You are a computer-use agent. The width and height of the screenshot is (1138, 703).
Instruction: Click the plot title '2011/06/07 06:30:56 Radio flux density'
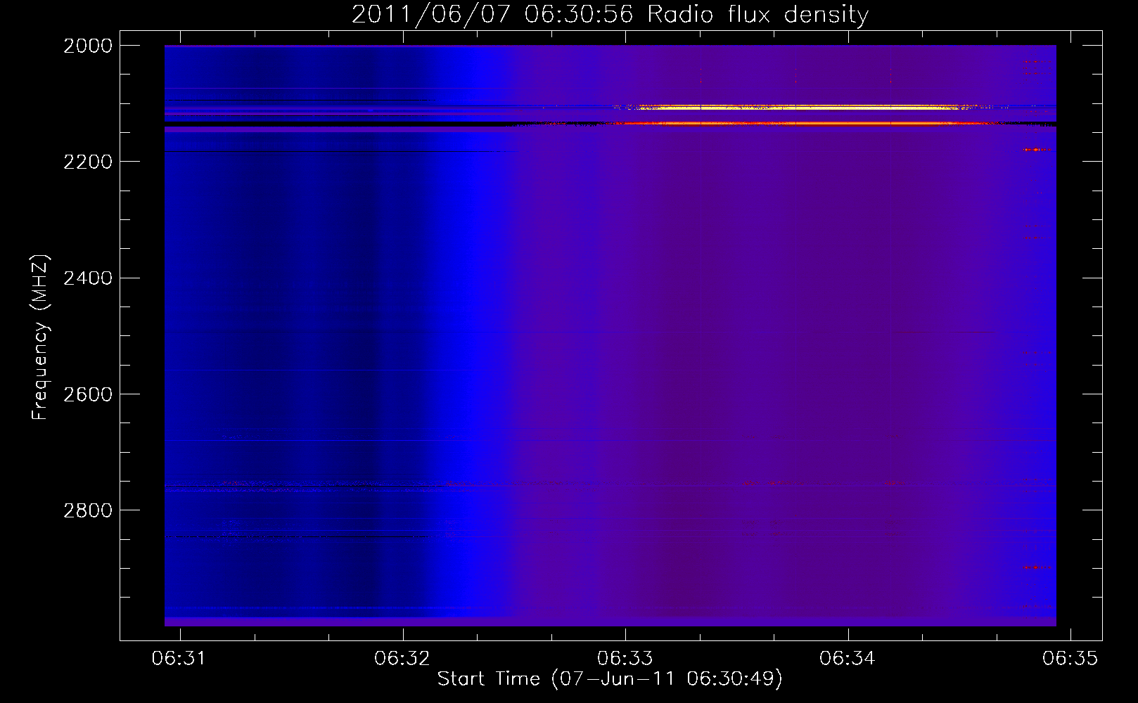pos(610,14)
